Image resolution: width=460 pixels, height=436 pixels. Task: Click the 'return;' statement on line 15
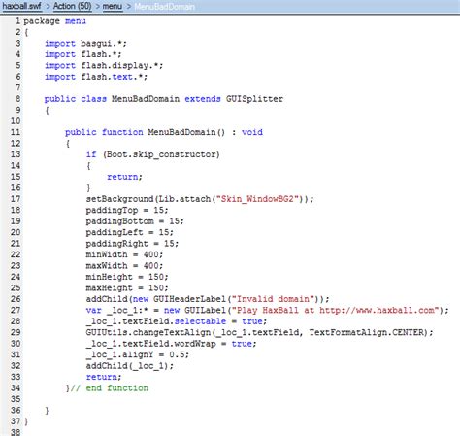124,177
